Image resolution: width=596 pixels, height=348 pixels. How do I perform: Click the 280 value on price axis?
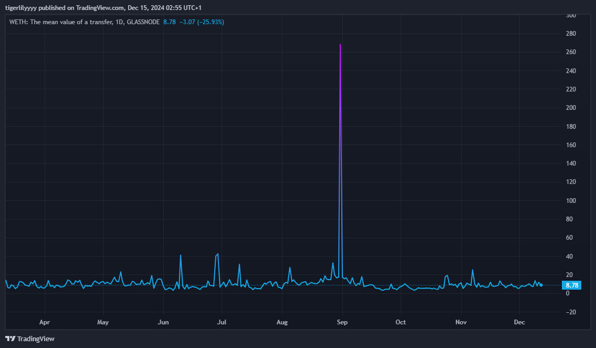coord(570,34)
